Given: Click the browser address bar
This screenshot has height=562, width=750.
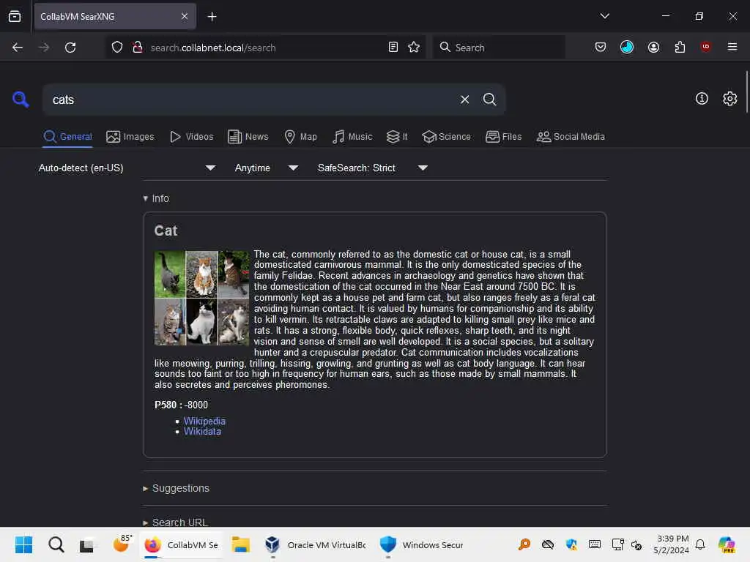Looking at the screenshot, I should coord(265,48).
